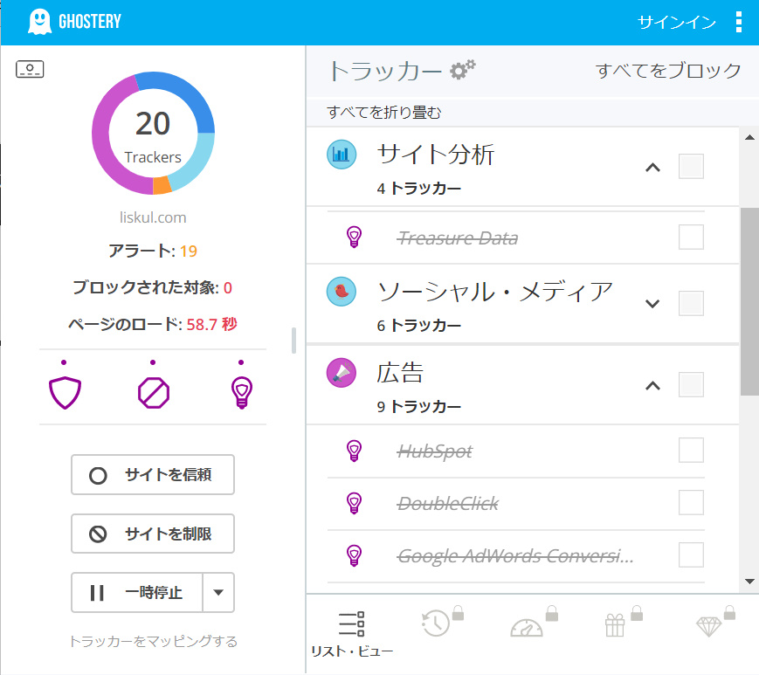Click the orange donut segment
This screenshot has width=759, height=675.
162,185
